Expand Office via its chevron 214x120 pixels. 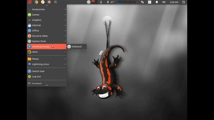(65, 31)
